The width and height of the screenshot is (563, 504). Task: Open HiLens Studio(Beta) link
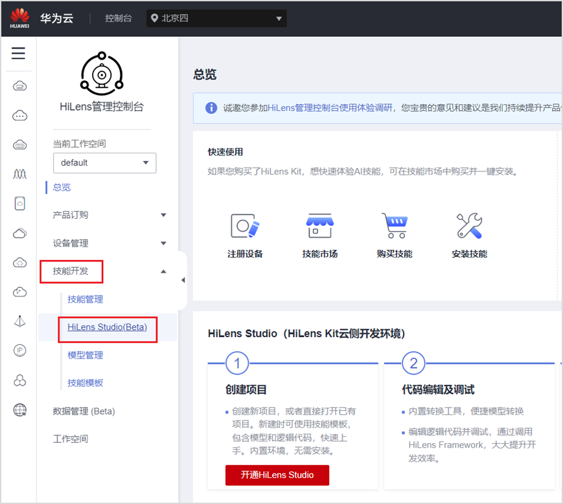(108, 327)
